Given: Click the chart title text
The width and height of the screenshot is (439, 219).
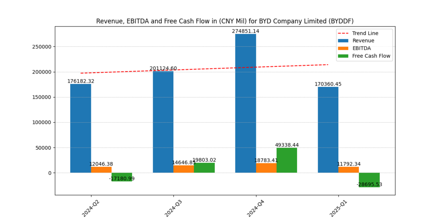Looking at the screenshot, I should click(x=225, y=21).
